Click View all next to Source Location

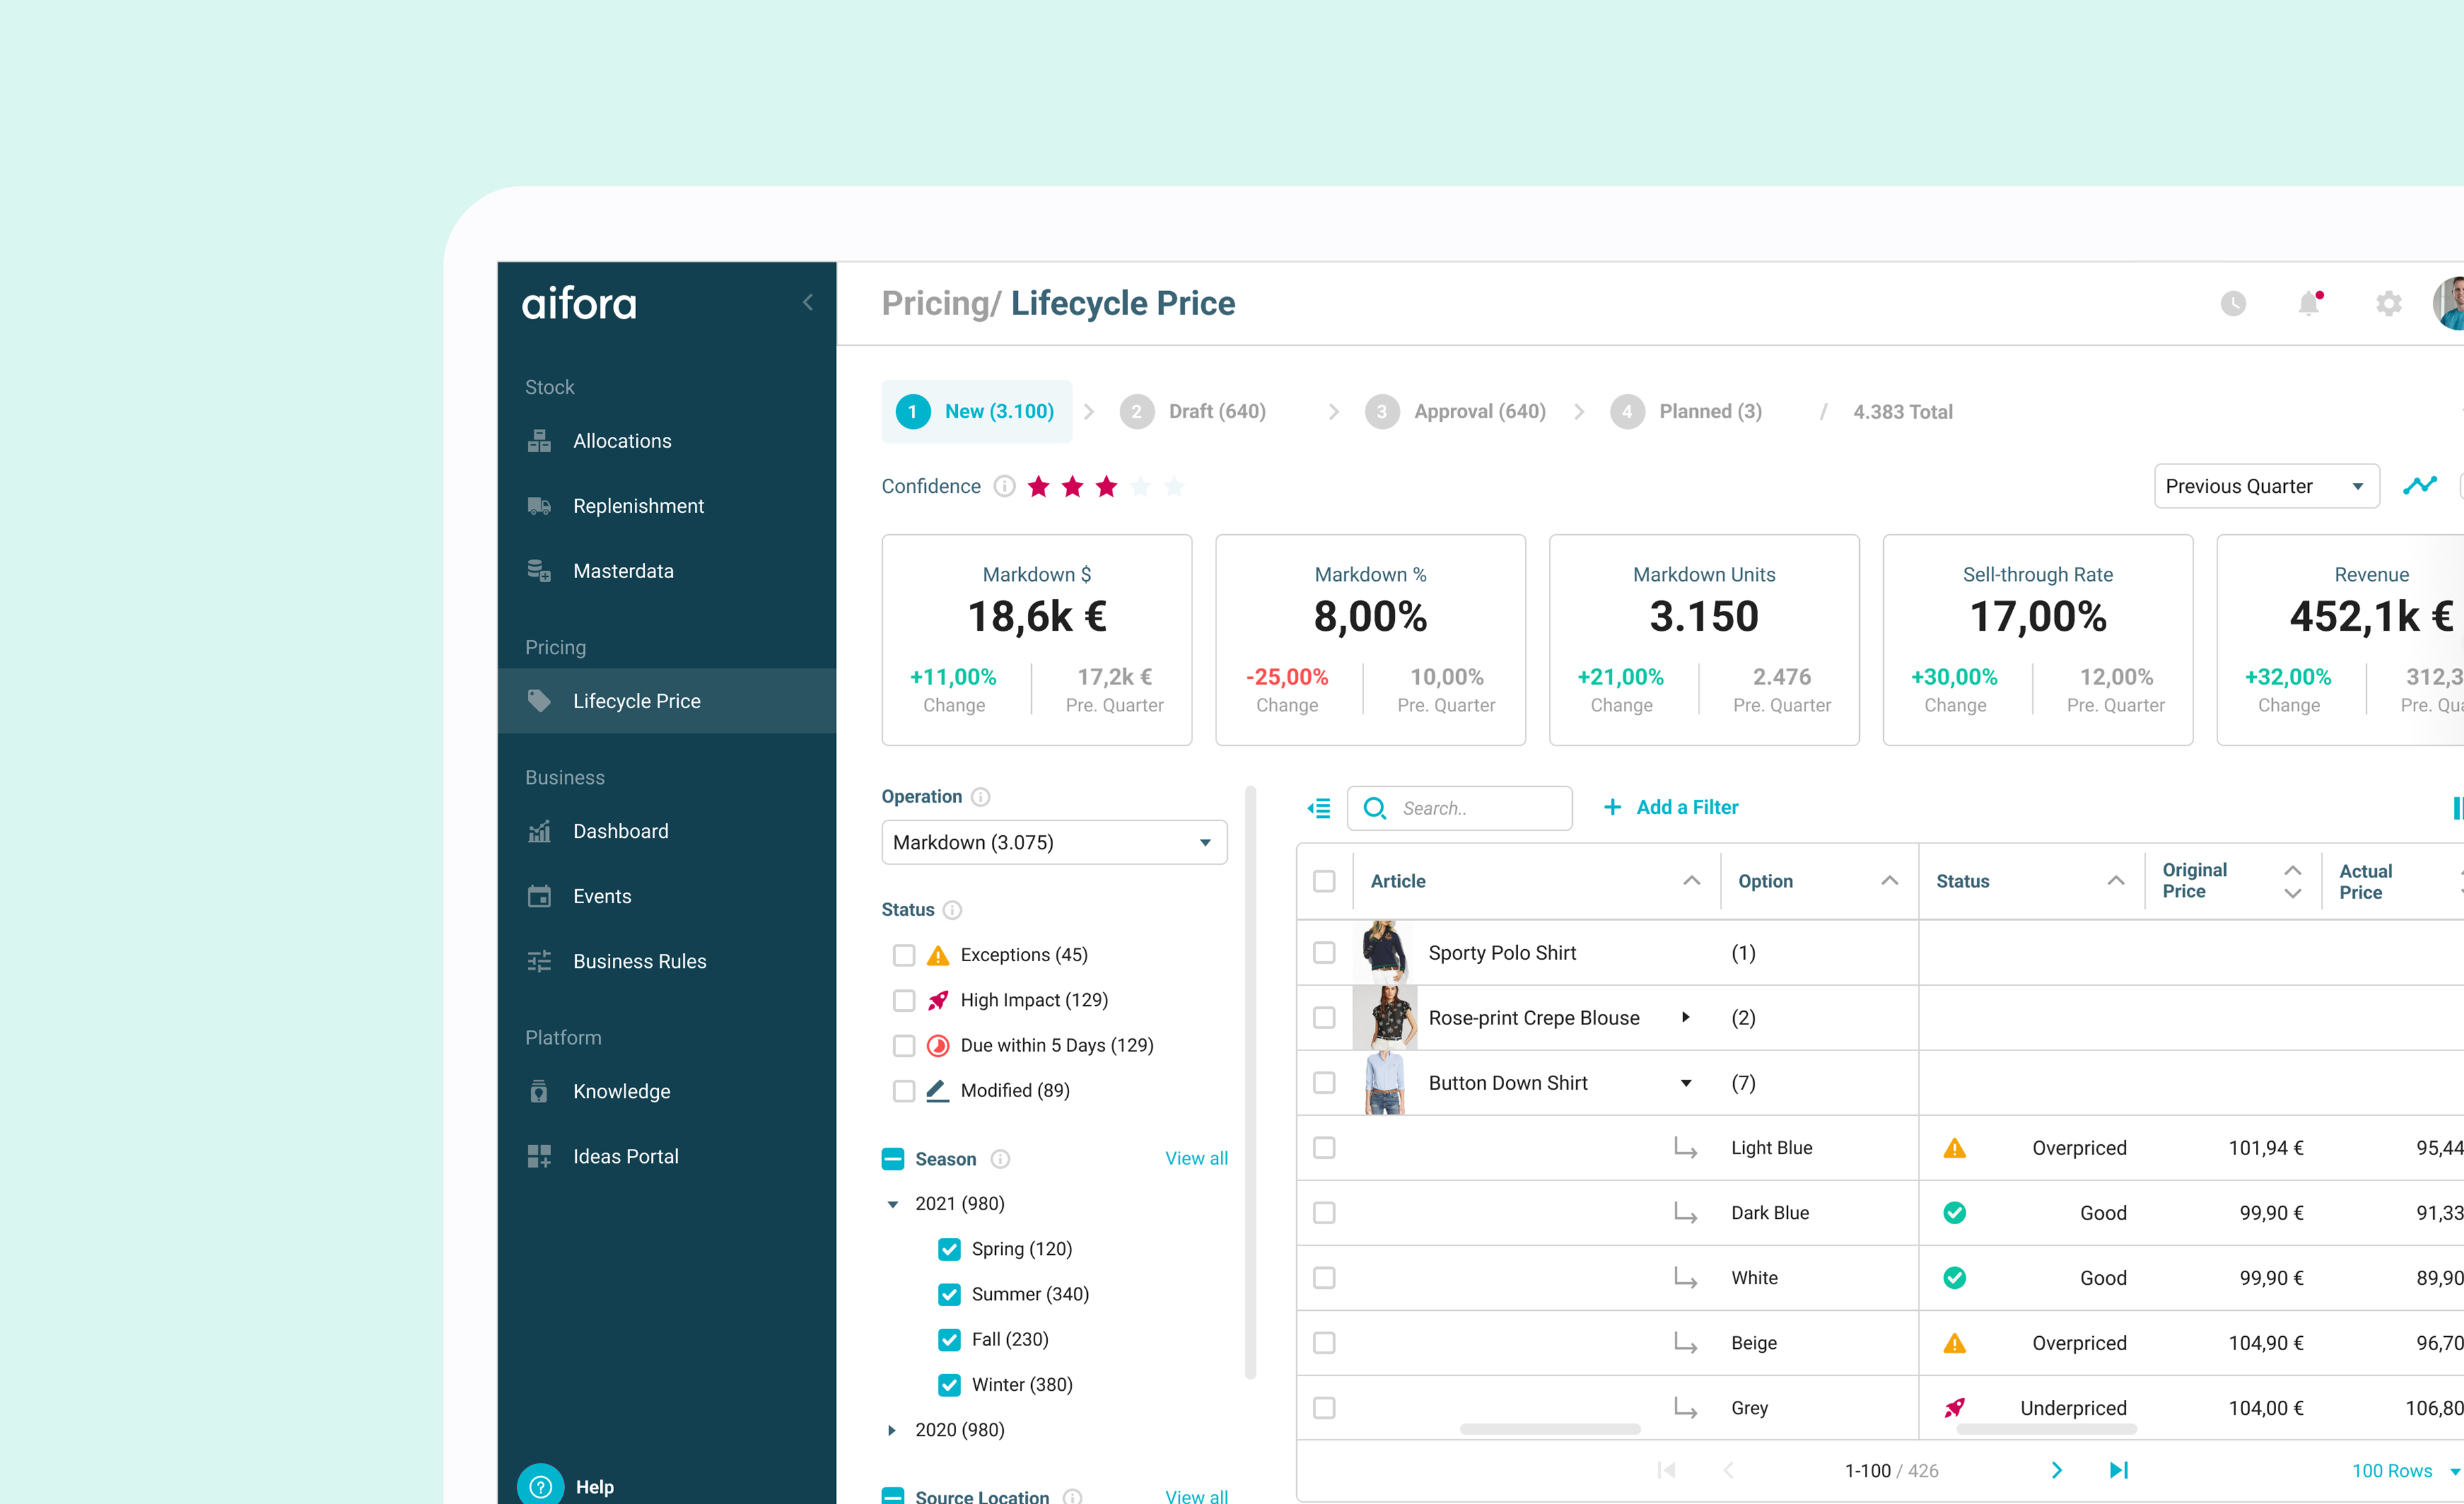click(x=1196, y=1496)
